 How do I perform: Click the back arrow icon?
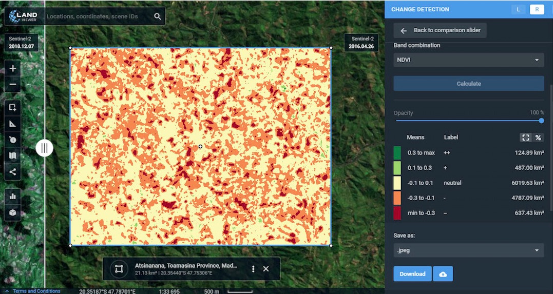[404, 31]
